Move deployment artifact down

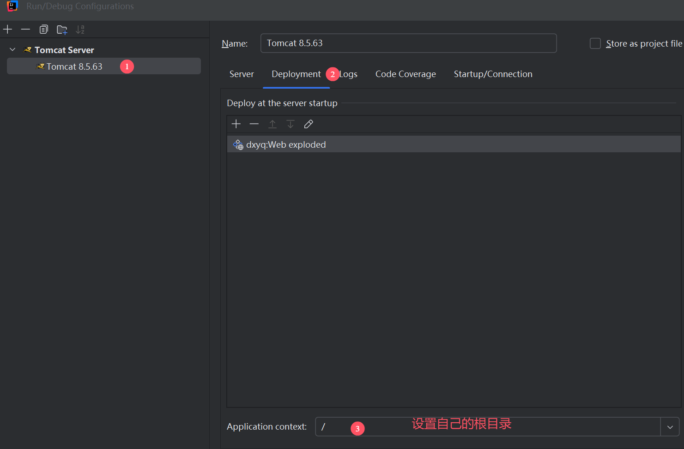coord(291,124)
